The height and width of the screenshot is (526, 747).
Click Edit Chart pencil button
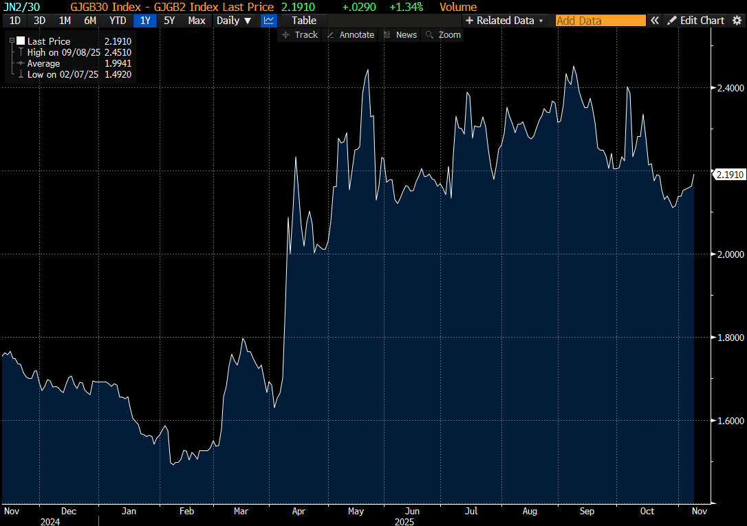coord(695,21)
